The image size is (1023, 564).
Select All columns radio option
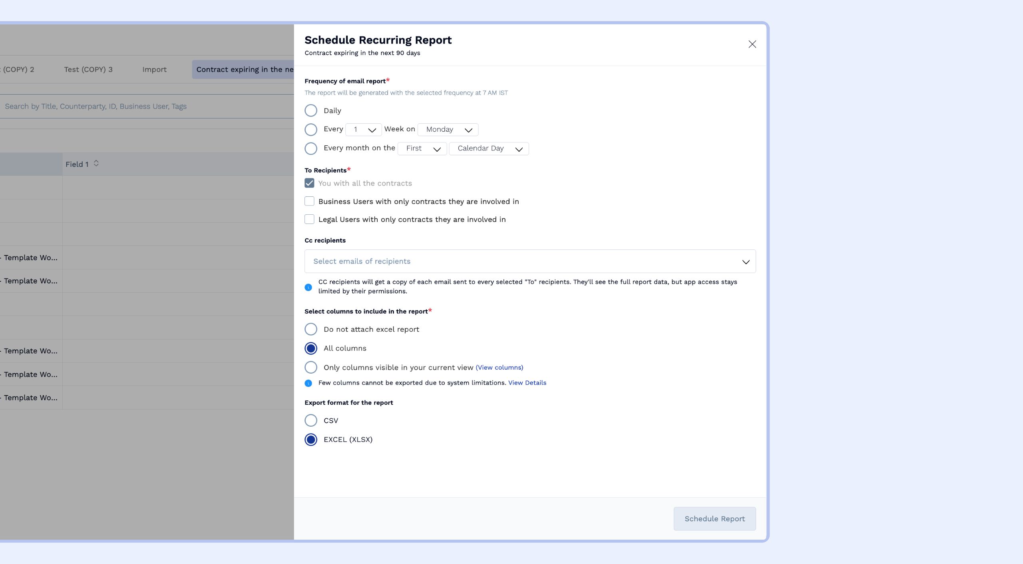pos(311,348)
